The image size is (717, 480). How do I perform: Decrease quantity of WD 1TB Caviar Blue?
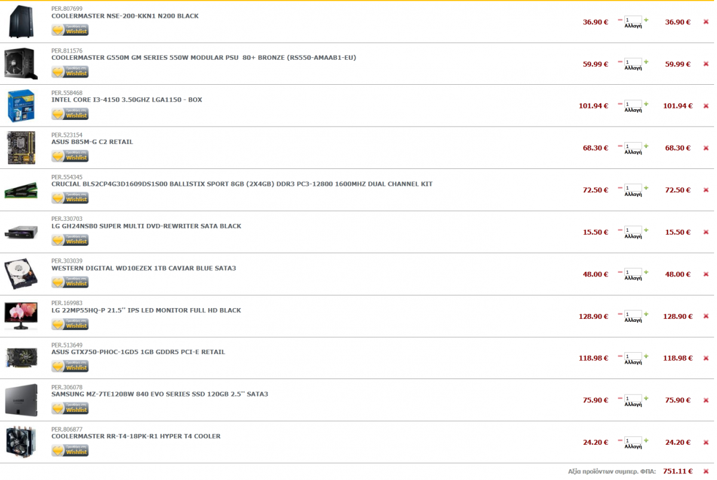[620, 272]
